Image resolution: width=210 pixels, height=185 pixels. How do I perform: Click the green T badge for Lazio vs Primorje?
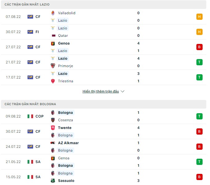pyautogui.click(x=199, y=62)
